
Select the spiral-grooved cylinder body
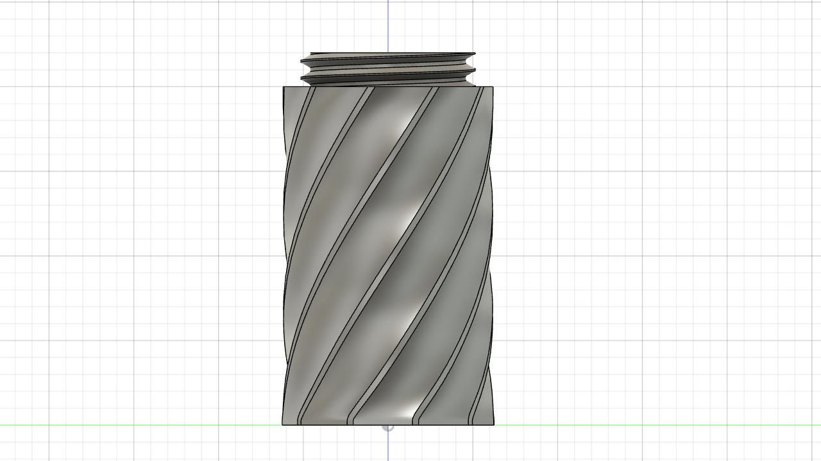pos(388,255)
